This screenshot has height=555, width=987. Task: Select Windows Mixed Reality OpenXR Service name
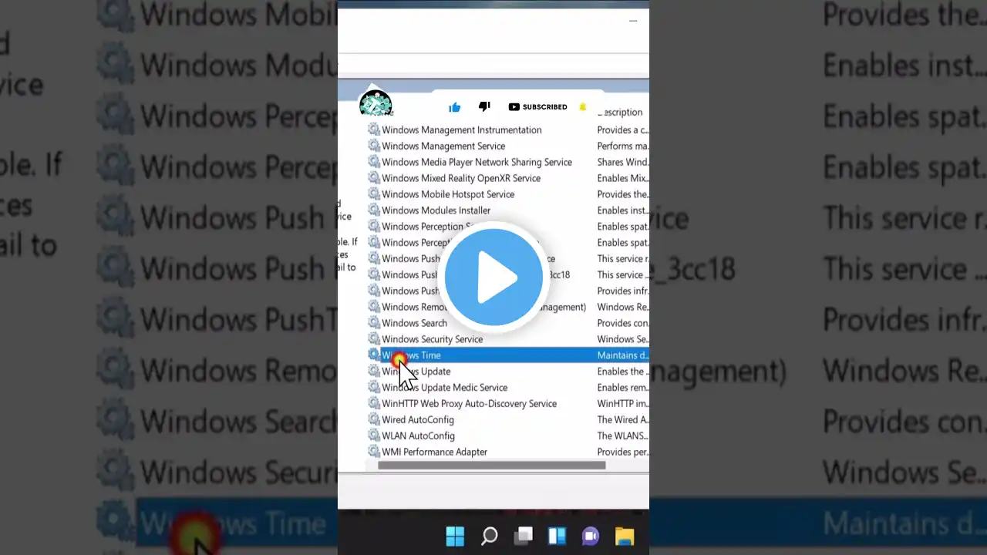pos(461,179)
